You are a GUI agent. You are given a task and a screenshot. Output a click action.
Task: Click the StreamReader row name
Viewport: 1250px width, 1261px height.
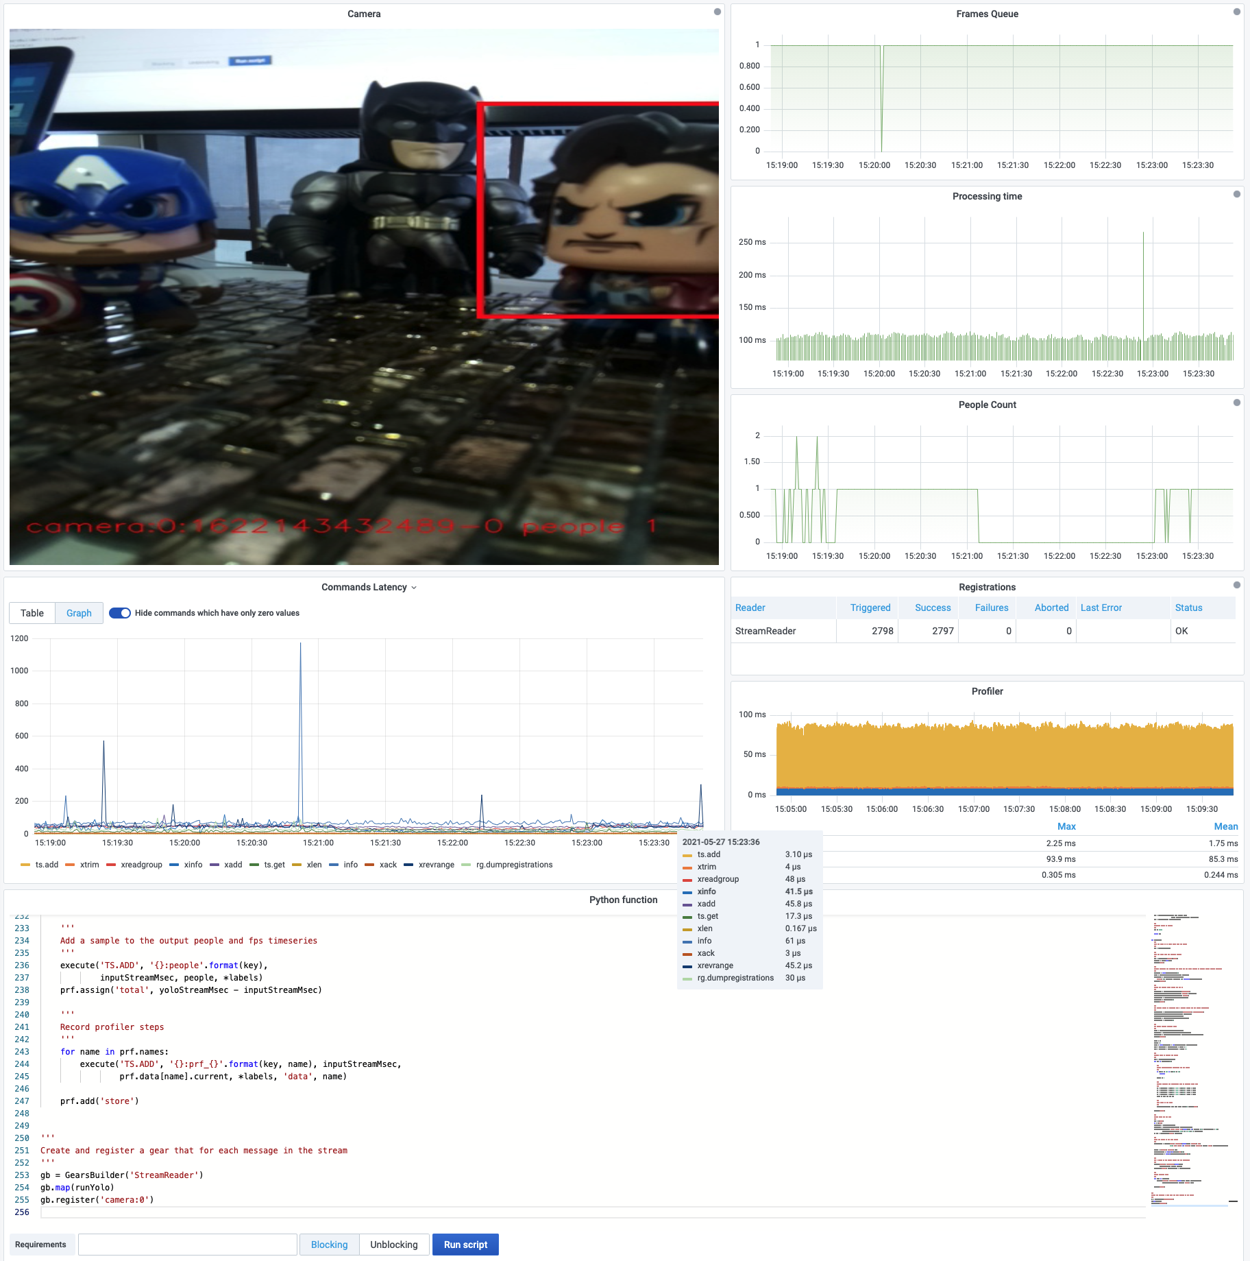tap(765, 631)
